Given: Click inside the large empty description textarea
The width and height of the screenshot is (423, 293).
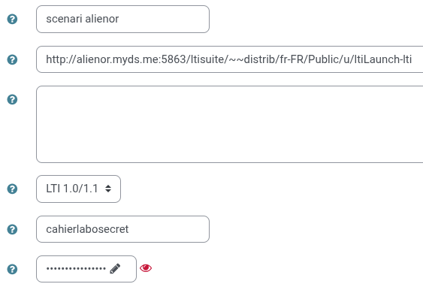Looking at the screenshot, I should click(x=230, y=125).
